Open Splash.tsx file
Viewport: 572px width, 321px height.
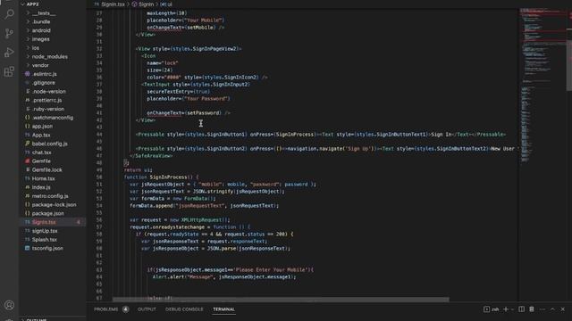pyautogui.click(x=44, y=240)
